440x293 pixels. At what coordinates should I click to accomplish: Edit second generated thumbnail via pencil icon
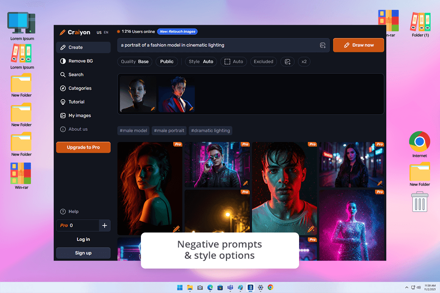[191, 109]
